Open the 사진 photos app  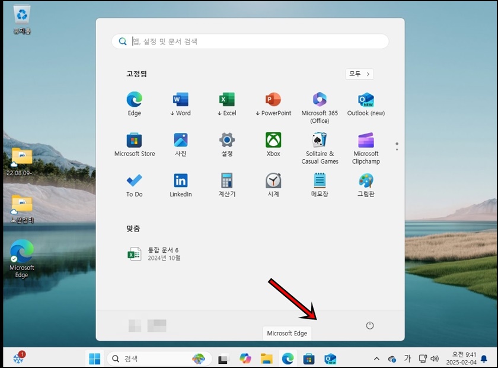tap(180, 144)
